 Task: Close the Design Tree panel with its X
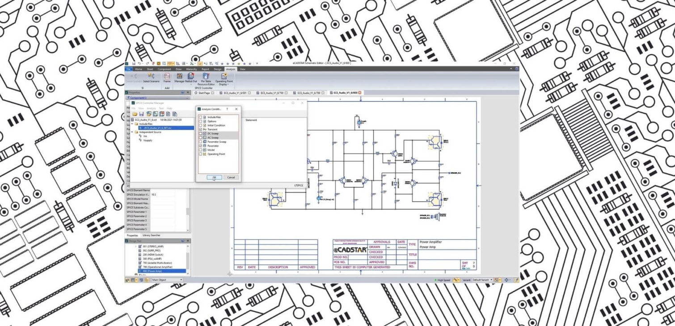pyautogui.click(x=188, y=241)
